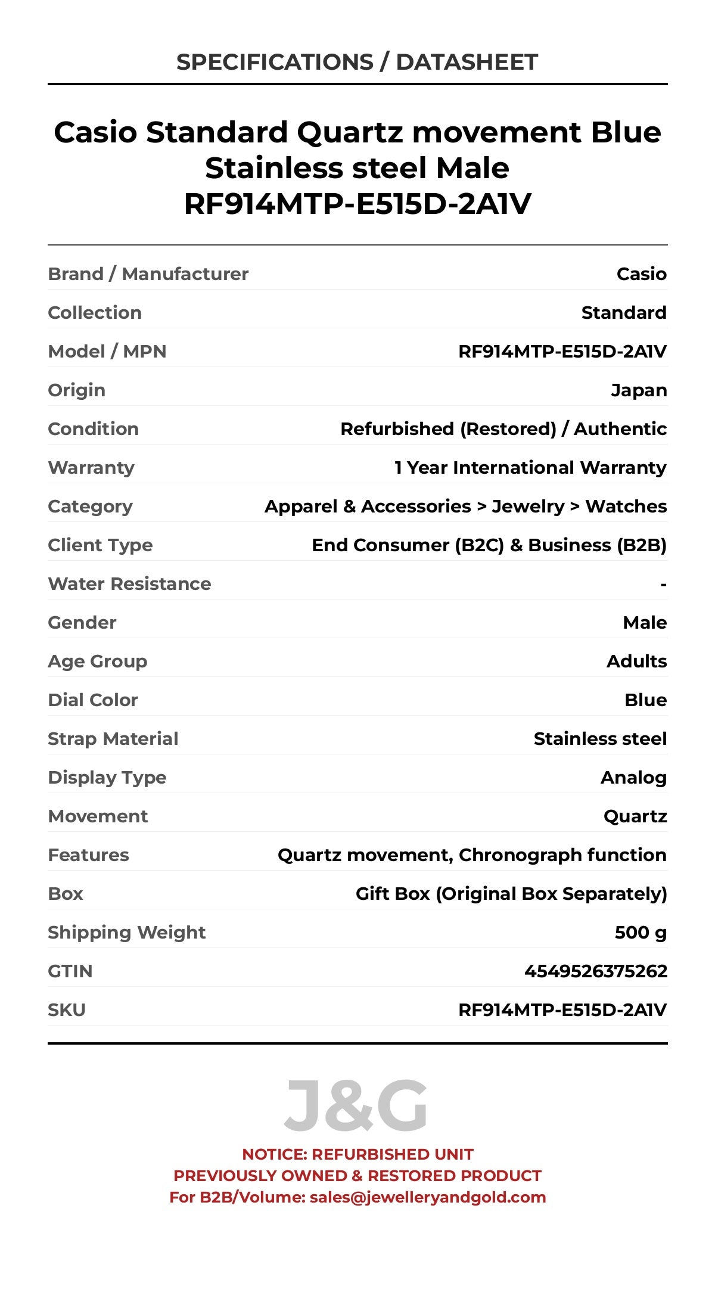The image size is (715, 1311).
Task: Click the 1 Year International Warranty text
Action: pyautogui.click(x=530, y=468)
